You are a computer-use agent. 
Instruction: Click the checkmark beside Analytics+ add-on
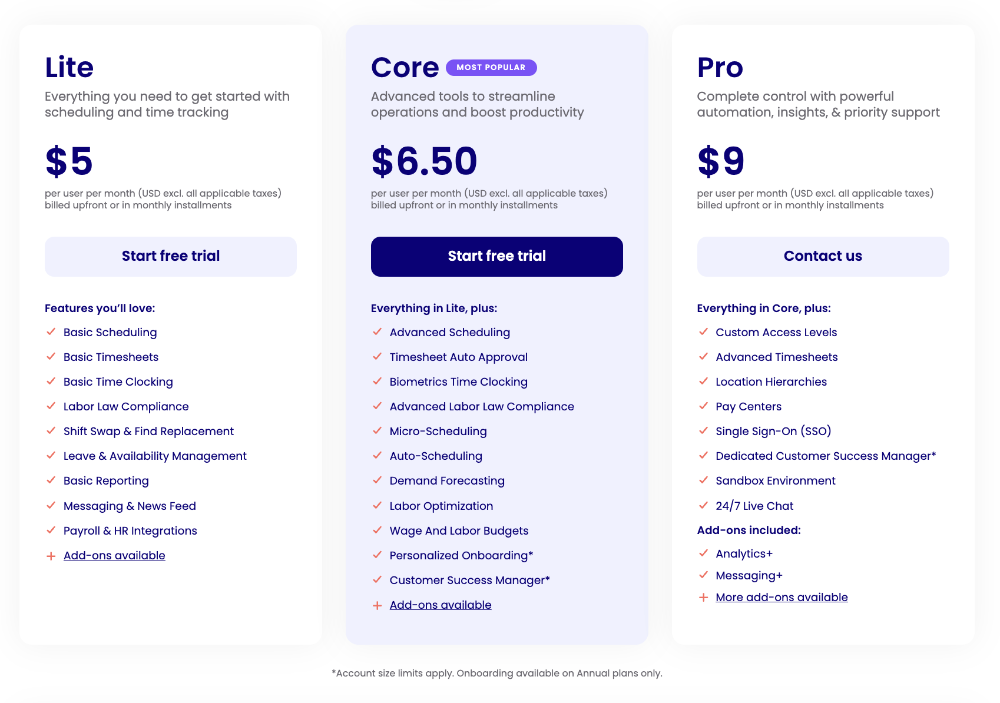[x=703, y=553]
